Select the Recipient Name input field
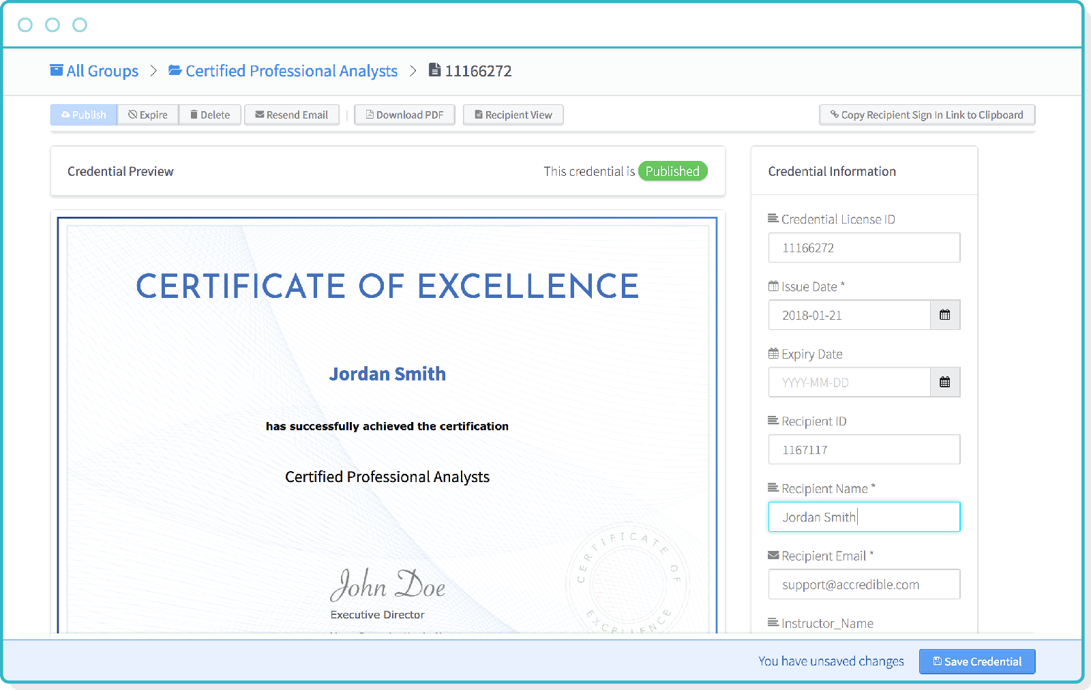 pos(864,517)
